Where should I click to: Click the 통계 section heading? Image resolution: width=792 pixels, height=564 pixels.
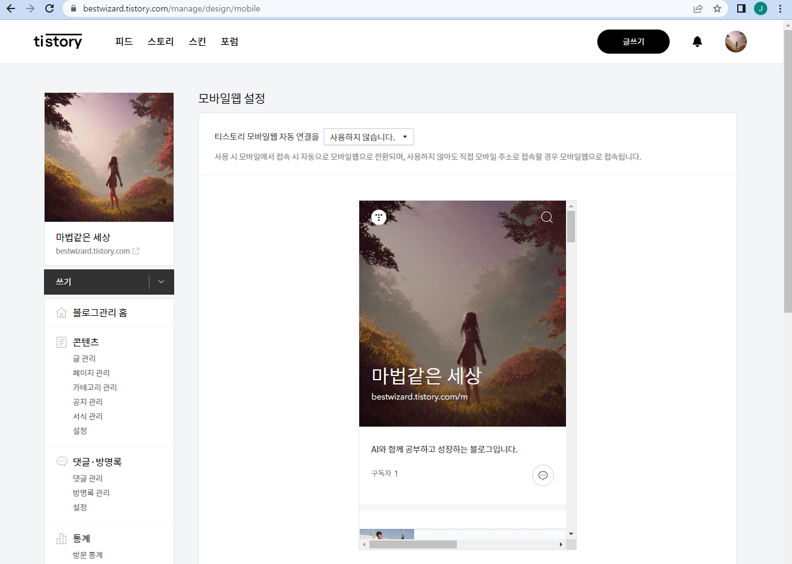(81, 539)
